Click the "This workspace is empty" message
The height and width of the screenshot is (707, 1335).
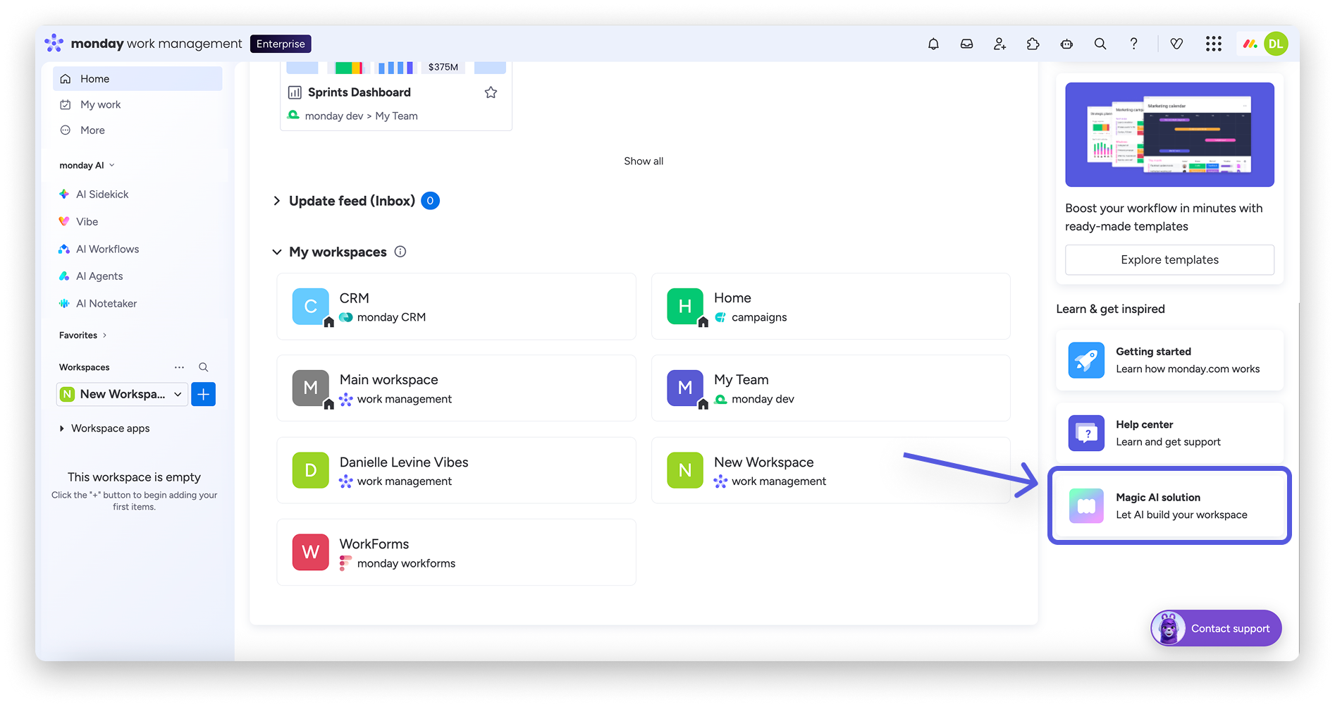(x=134, y=477)
